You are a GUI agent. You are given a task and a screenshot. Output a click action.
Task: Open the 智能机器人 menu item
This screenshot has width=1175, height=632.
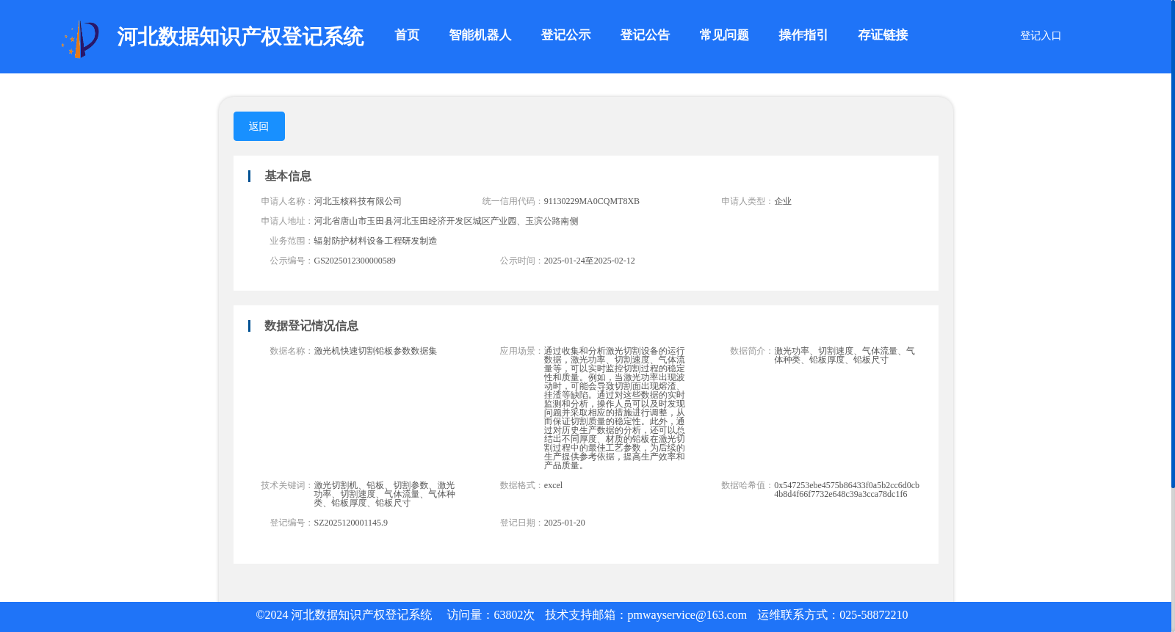coord(480,35)
